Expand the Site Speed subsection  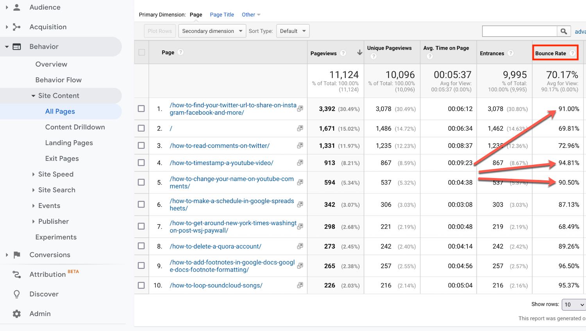coord(33,174)
